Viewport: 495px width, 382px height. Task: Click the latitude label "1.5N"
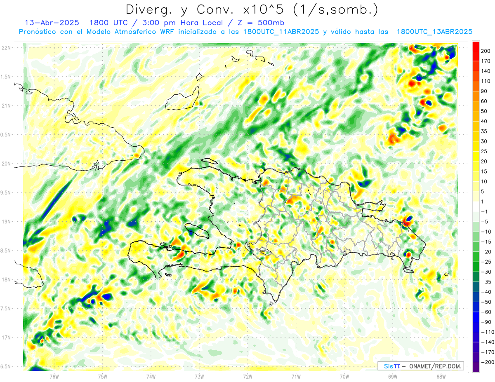click(6, 77)
